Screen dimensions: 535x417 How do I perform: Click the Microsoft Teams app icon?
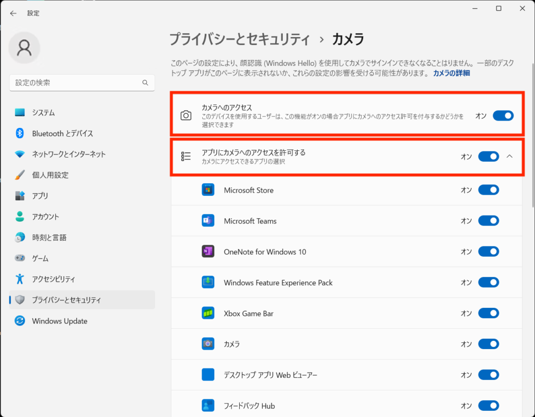[208, 221]
